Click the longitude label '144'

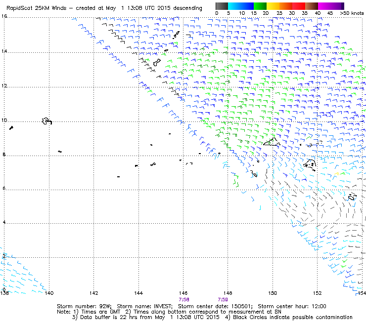[138, 293]
